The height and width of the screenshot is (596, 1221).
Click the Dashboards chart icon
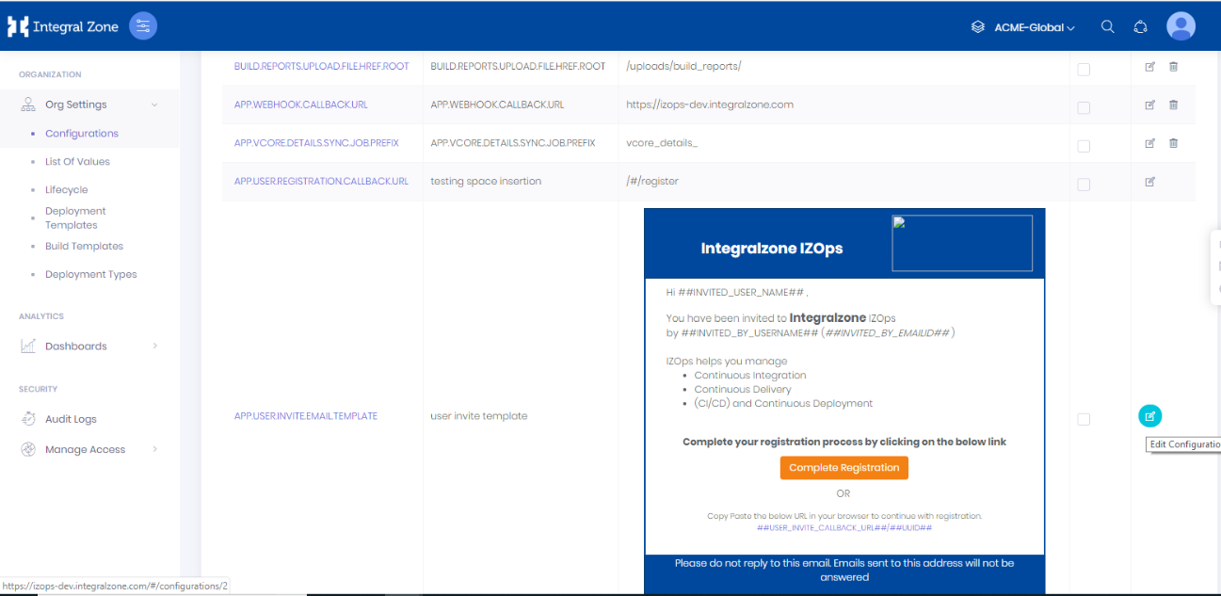[x=28, y=346]
